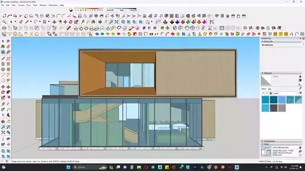Click the Urban Planning style thumbnail
Screen dimensions: 305x171
pyautogui.click(x=266, y=151)
